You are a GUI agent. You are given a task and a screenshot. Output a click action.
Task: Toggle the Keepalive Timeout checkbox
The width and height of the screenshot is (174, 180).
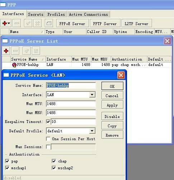[48, 122]
